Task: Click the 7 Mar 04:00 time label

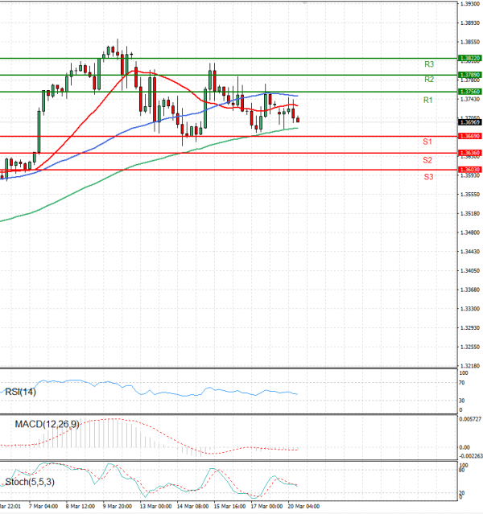Action: (x=43, y=507)
